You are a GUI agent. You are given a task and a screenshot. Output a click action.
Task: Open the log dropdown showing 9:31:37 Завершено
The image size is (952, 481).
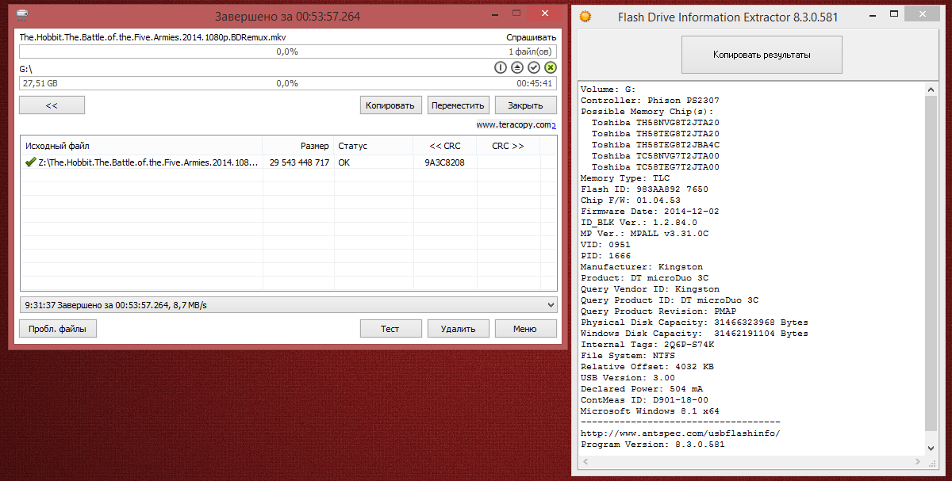pyautogui.click(x=289, y=305)
